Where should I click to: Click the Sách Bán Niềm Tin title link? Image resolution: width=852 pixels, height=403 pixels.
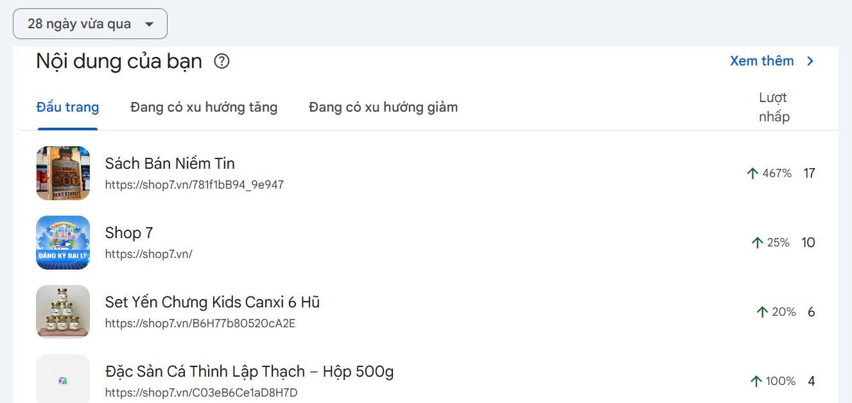[170, 164]
